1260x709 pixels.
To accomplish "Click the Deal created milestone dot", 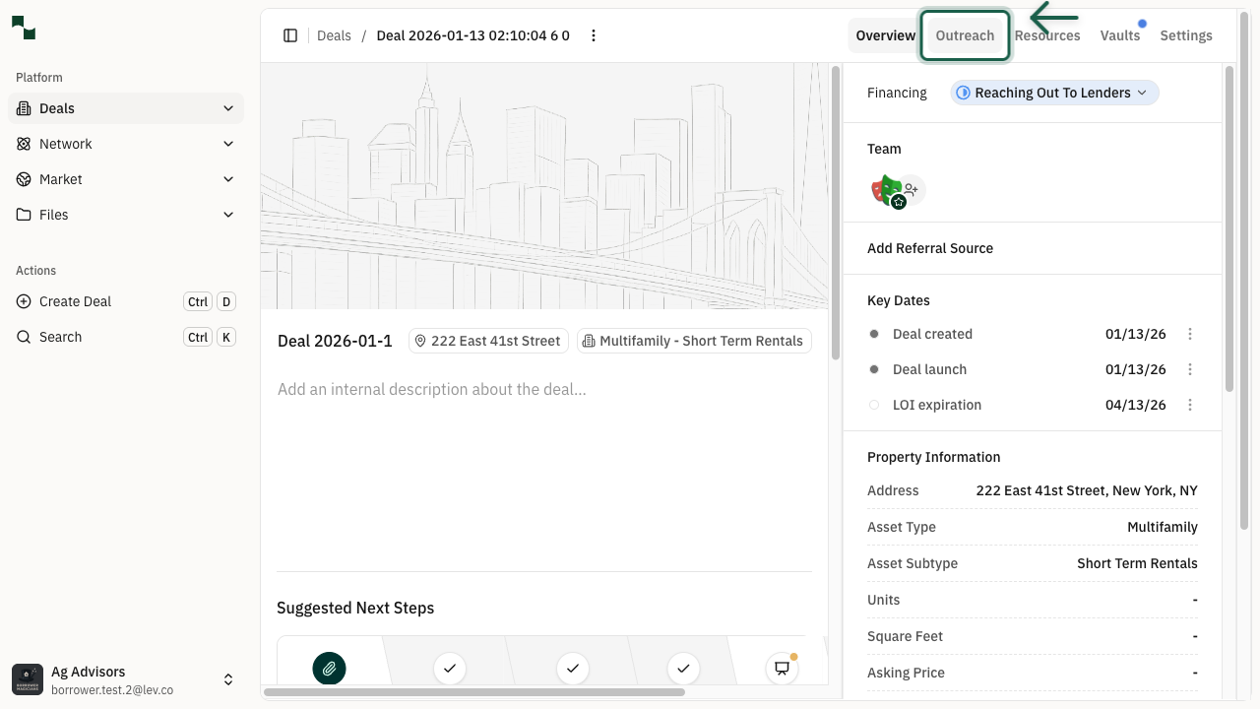I will [873, 334].
